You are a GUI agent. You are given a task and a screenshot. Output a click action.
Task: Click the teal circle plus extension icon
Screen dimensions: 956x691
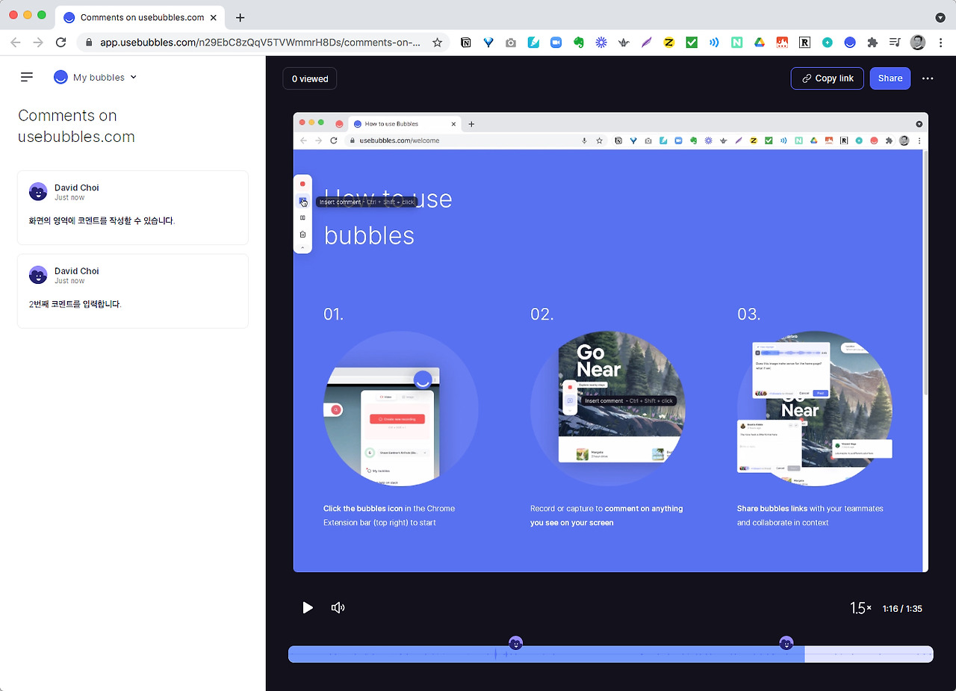(x=828, y=43)
